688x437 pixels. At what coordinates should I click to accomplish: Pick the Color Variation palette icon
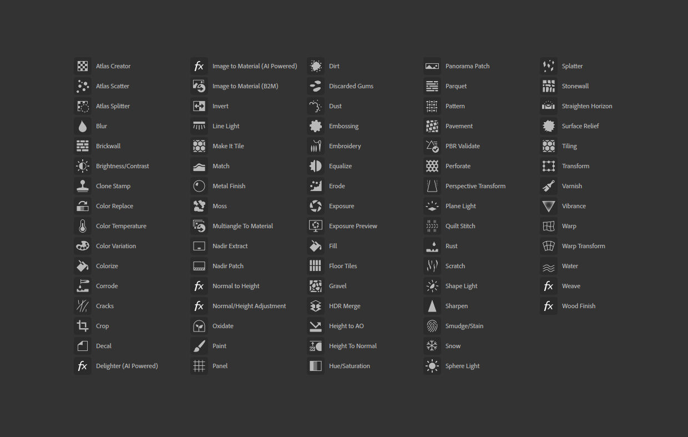(83, 246)
